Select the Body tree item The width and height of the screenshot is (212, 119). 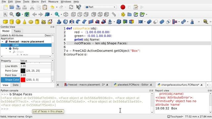[16, 48]
